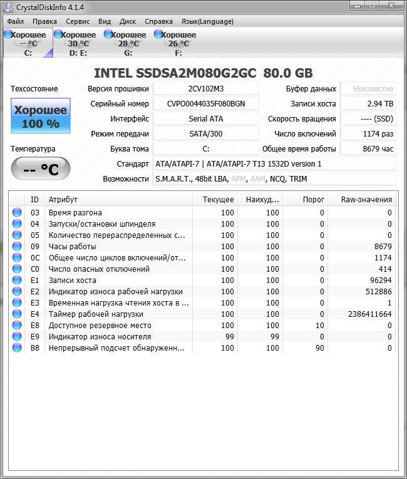Click the host writes value 2.94 TB
The width and height of the screenshot is (407, 479).
(x=368, y=103)
